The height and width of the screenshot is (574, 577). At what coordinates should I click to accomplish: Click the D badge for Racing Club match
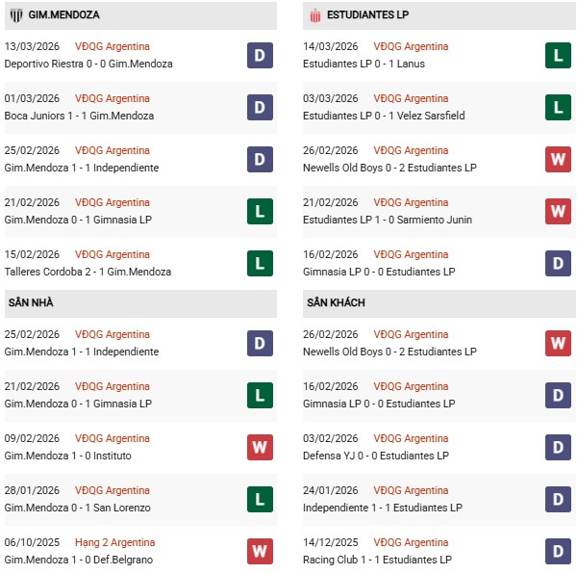(558, 552)
